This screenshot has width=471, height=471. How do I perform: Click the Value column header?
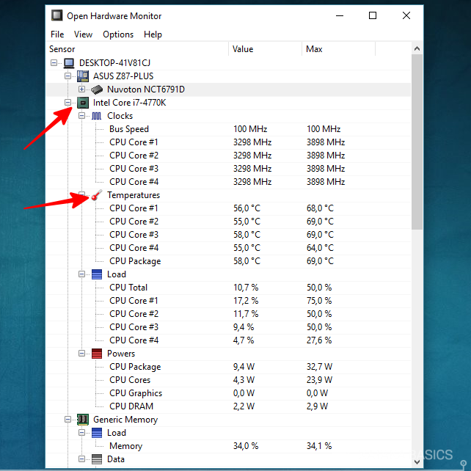tap(266, 49)
